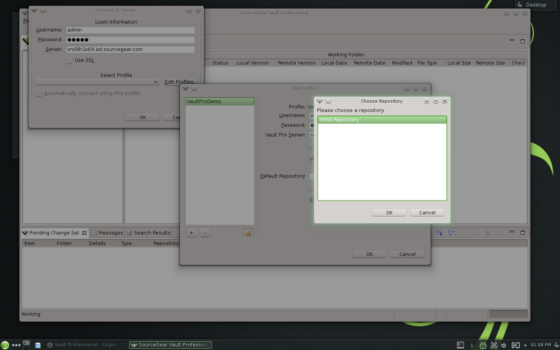Click the folder search icon in the bottom panel toolbar
This screenshot has height=350, width=560.
coord(500,233)
